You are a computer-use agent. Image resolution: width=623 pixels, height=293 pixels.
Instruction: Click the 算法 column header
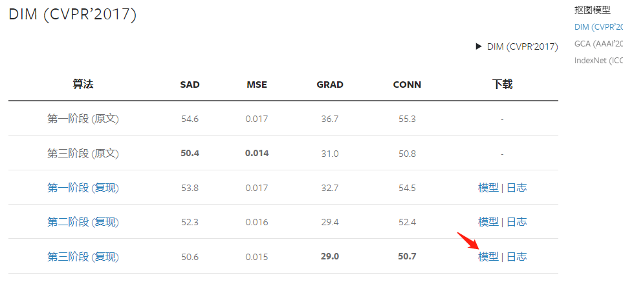point(83,84)
